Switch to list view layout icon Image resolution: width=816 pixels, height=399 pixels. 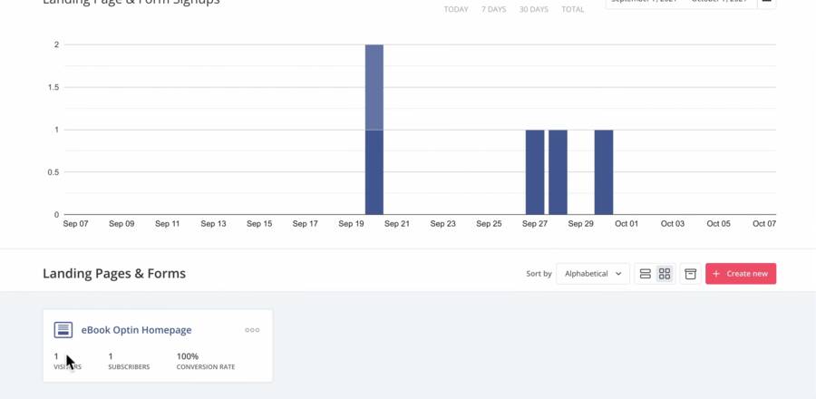pos(646,274)
